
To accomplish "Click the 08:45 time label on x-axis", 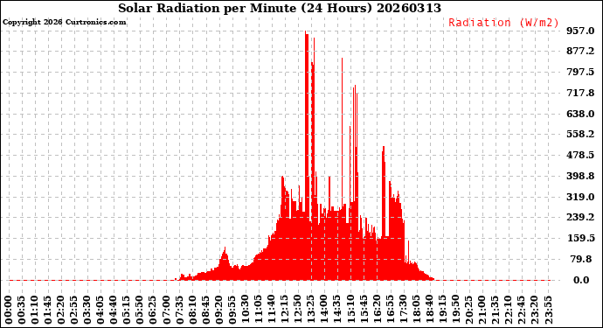I will [206, 311].
